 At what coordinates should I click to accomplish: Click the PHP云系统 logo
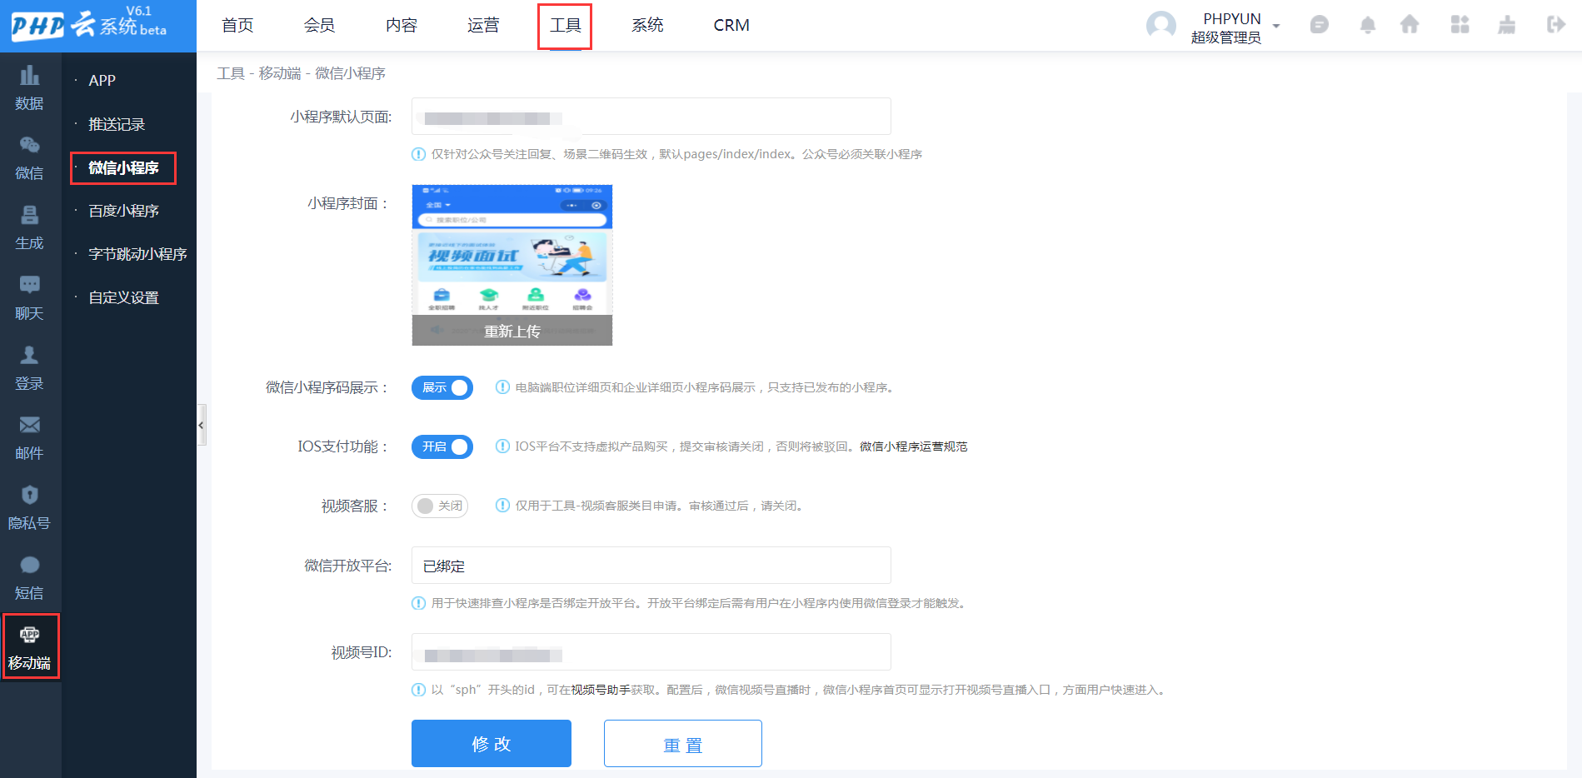[89, 24]
